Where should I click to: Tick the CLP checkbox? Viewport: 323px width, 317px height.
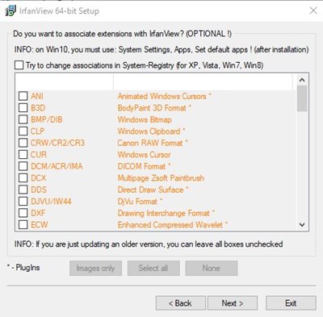tap(23, 131)
